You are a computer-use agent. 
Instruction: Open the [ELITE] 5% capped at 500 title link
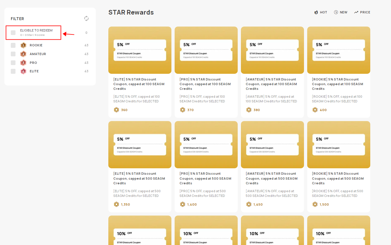[139, 178]
